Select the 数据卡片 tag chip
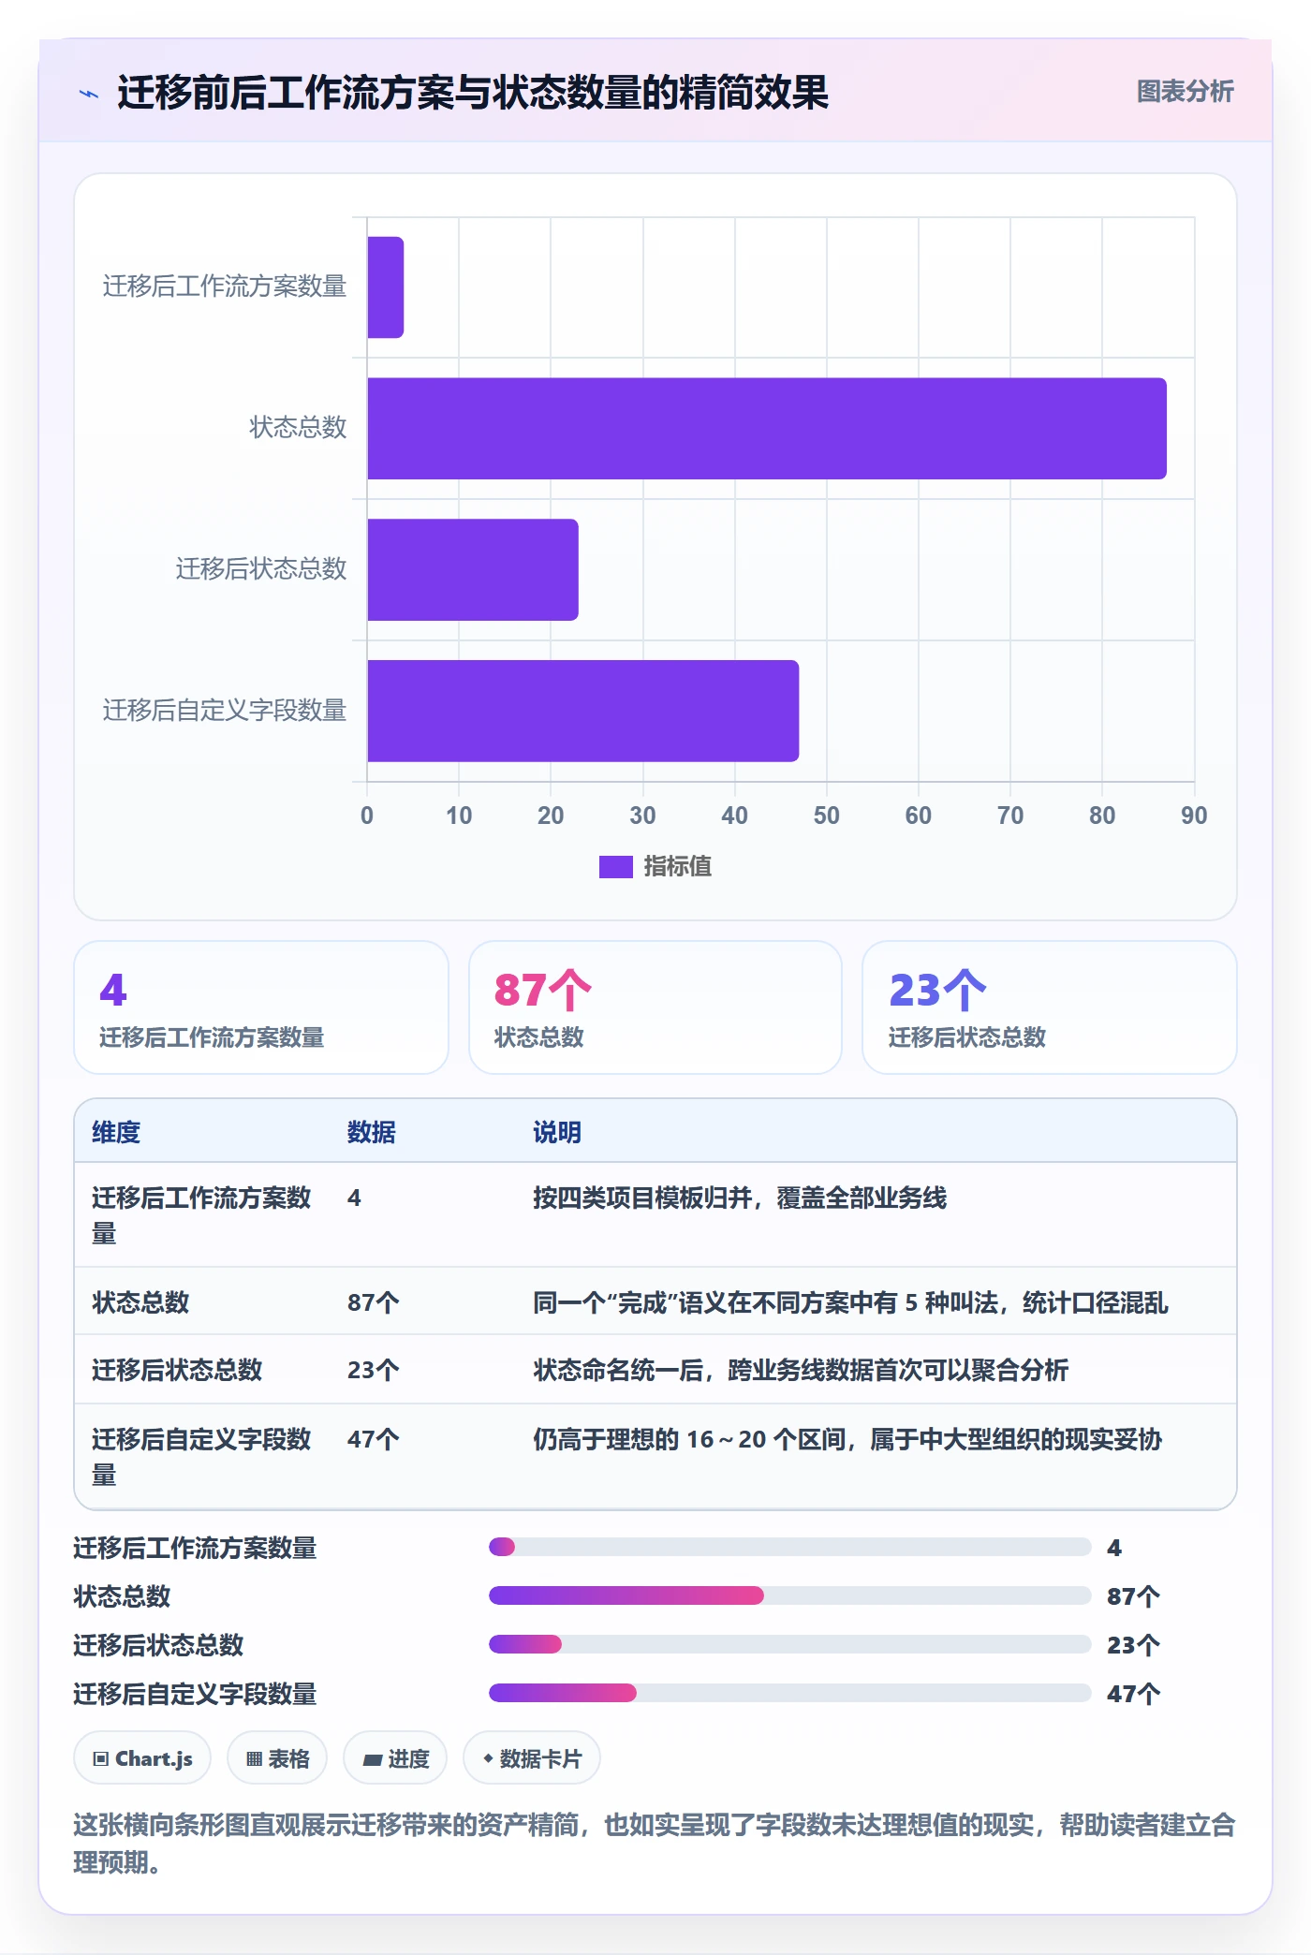The image size is (1311, 1955). click(532, 1758)
